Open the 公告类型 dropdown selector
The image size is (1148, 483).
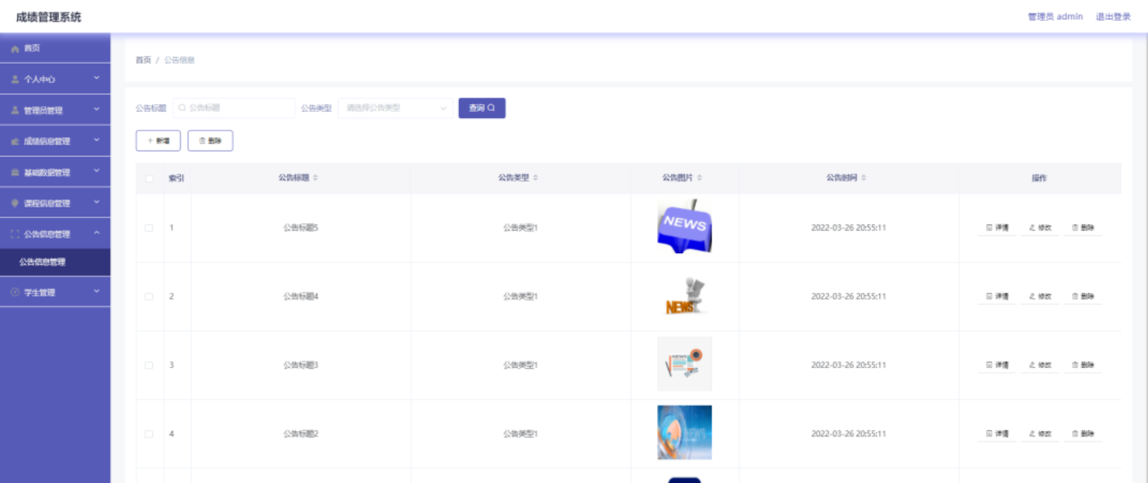395,108
